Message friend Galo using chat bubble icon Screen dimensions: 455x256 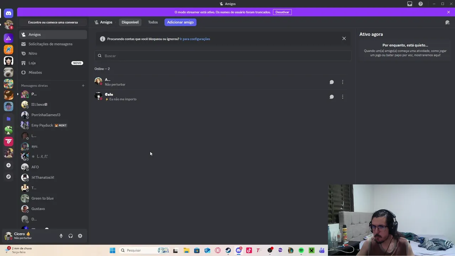[332, 97]
